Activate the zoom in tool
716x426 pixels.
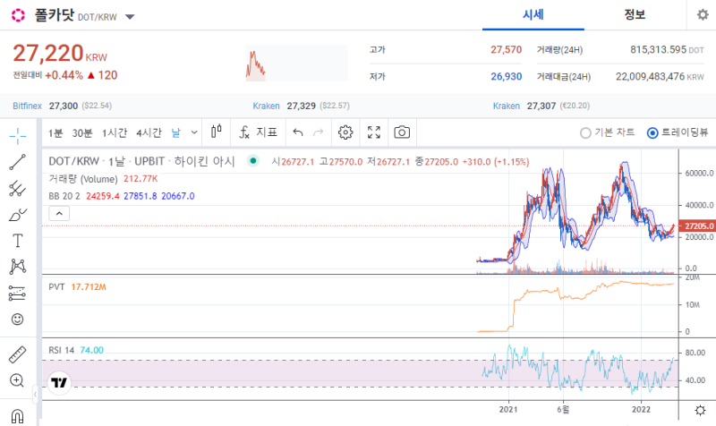tap(17, 380)
